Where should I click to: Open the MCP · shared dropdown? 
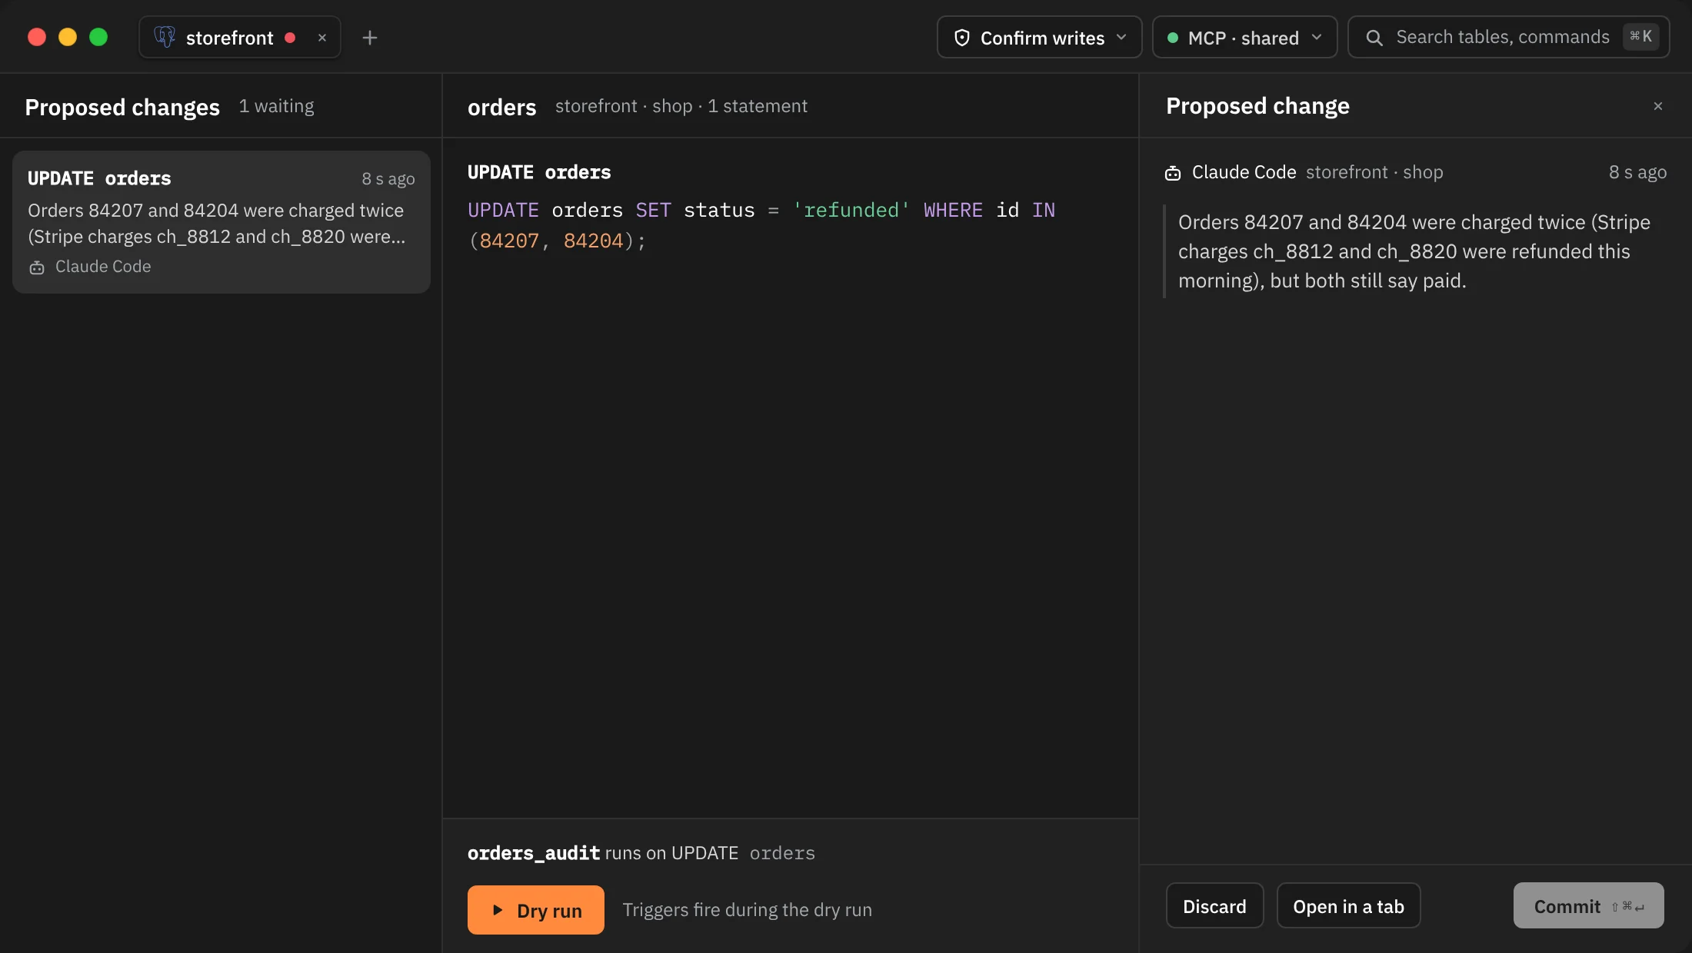pos(1244,38)
